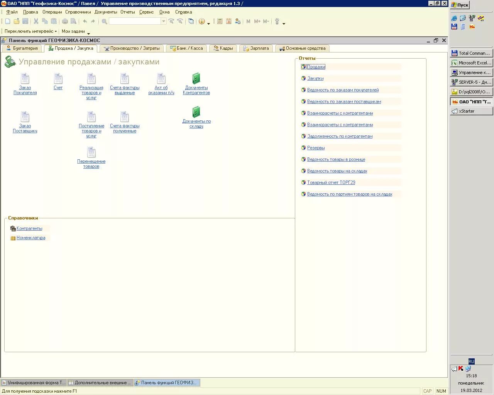494x395 pixels.
Task: Switch to the Зарплата tab
Action: (256, 48)
